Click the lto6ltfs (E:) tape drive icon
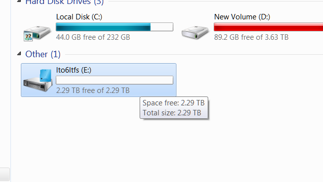Screen dimensions: 323x182 coord(38,81)
